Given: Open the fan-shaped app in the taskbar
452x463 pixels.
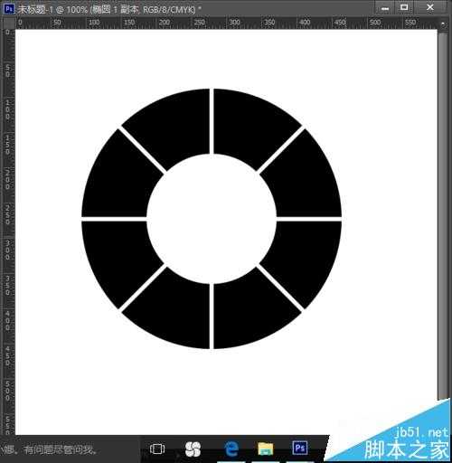Looking at the screenshot, I should click(x=193, y=449).
